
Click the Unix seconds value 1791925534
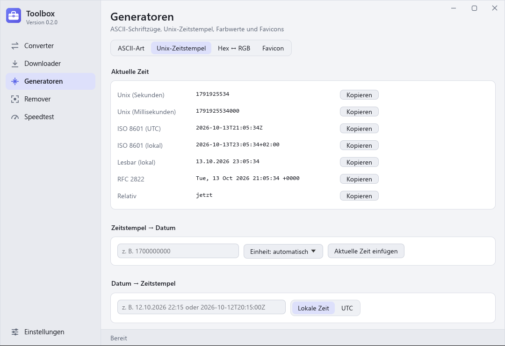point(213,94)
